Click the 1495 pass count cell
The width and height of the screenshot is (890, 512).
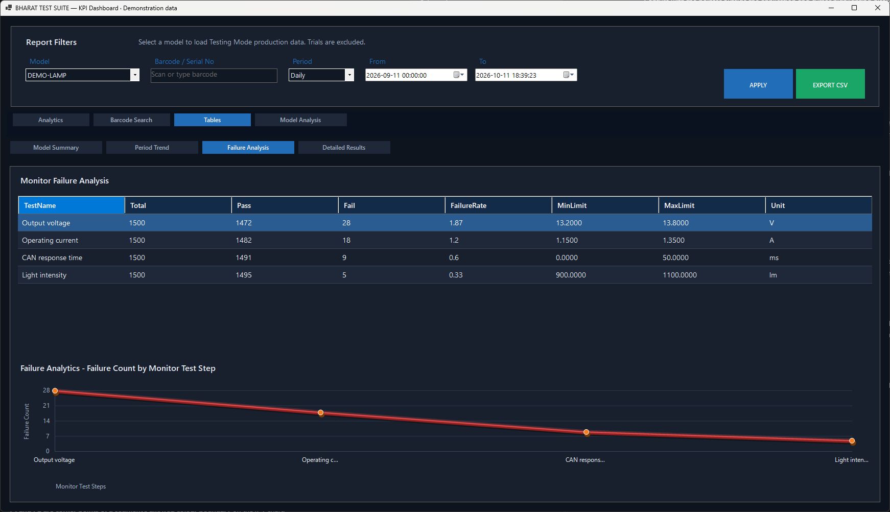pos(285,275)
